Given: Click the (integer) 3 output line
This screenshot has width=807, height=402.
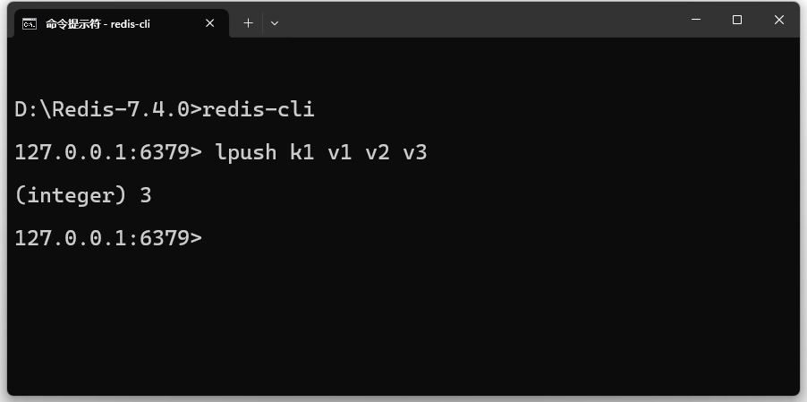Looking at the screenshot, I should pos(83,195).
